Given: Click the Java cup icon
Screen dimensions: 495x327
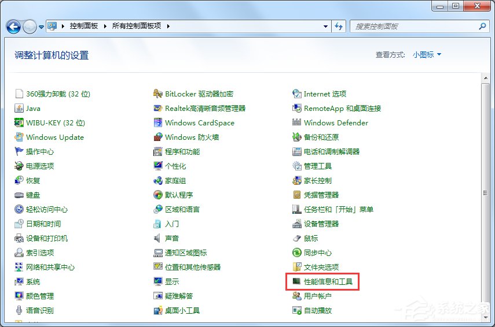Looking at the screenshot, I should click(19, 109).
